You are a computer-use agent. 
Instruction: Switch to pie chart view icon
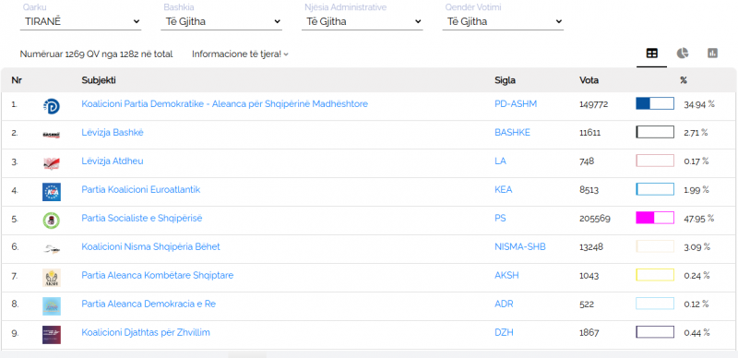coord(683,54)
